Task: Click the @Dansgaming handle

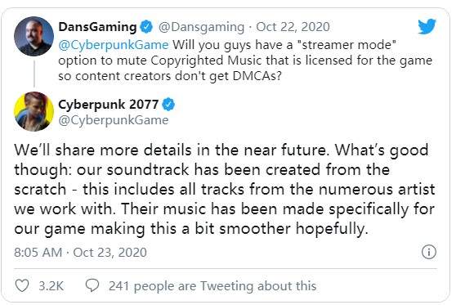Action: click(x=201, y=27)
